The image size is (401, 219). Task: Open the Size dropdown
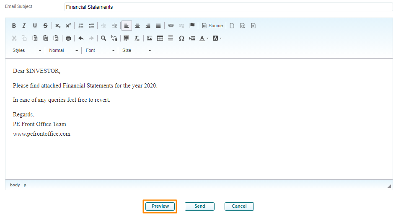pyautogui.click(x=136, y=50)
